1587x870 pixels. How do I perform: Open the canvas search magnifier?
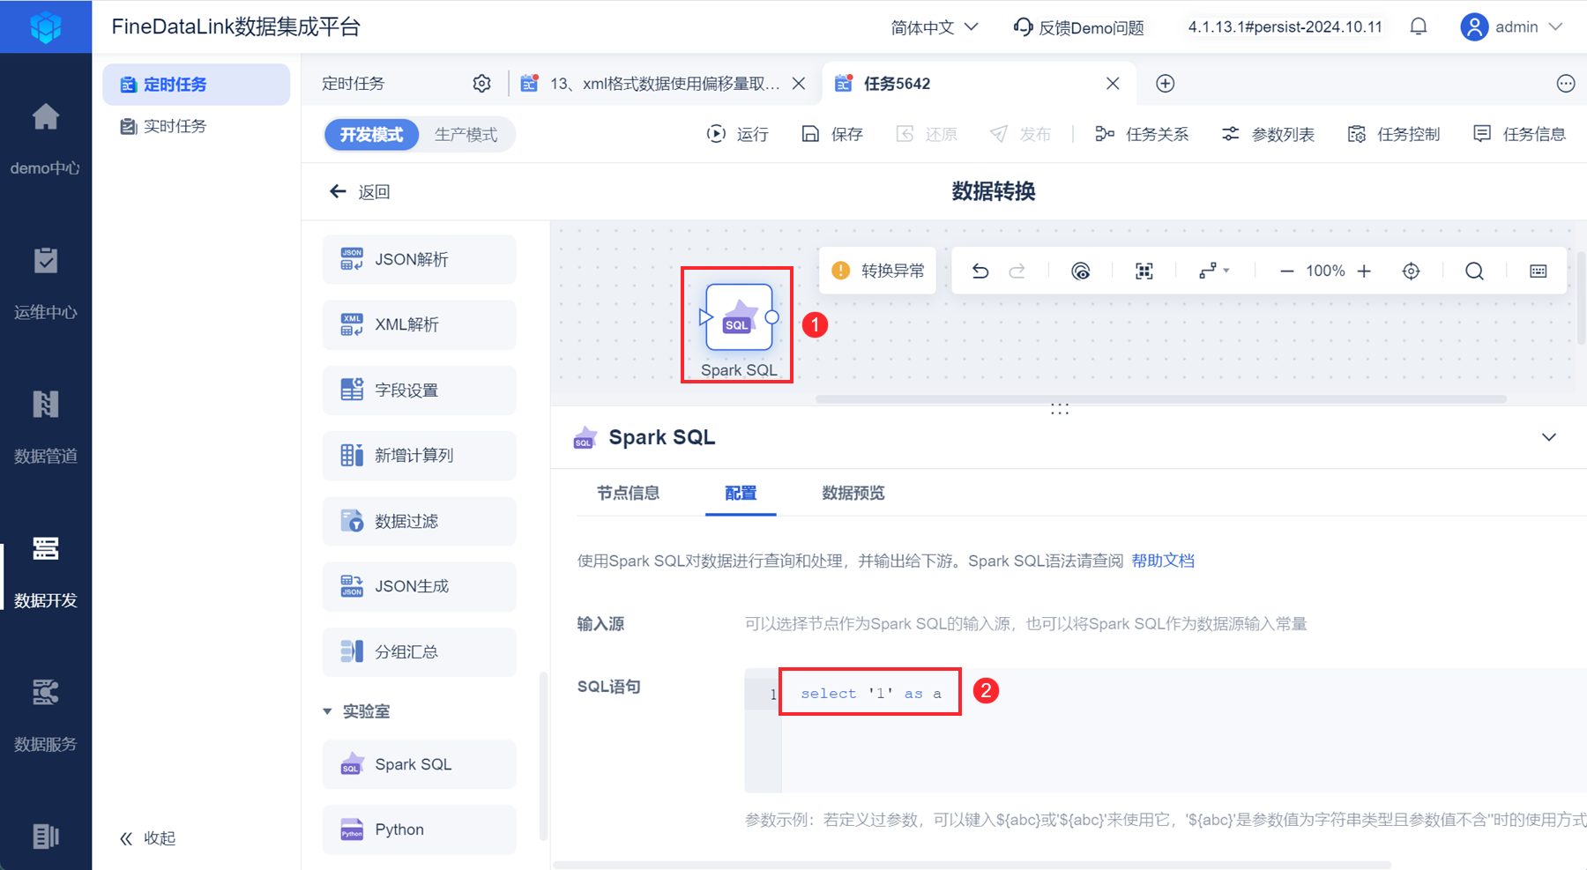[x=1474, y=271]
